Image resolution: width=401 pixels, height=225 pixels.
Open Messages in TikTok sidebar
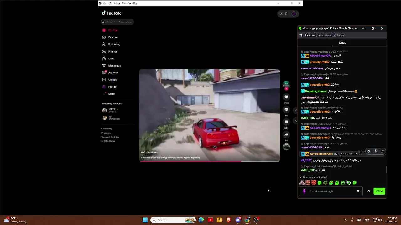112,66
